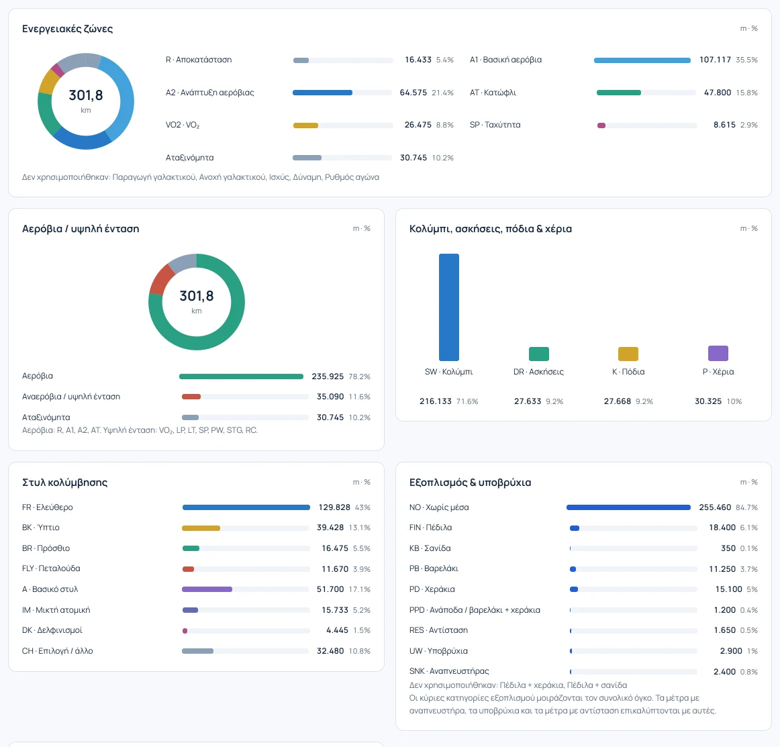Click the "Ενεργειακές ζώνες" card heading
The image size is (780, 747).
coord(67,29)
